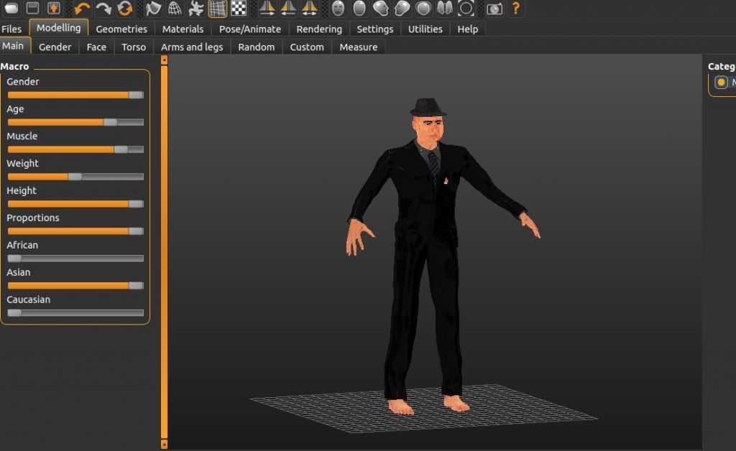Click the Save file icon in toolbar
This screenshot has width=736, height=451.
point(32,9)
